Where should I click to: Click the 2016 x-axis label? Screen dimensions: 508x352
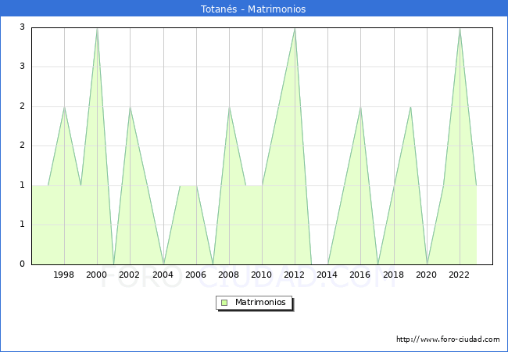360,275
